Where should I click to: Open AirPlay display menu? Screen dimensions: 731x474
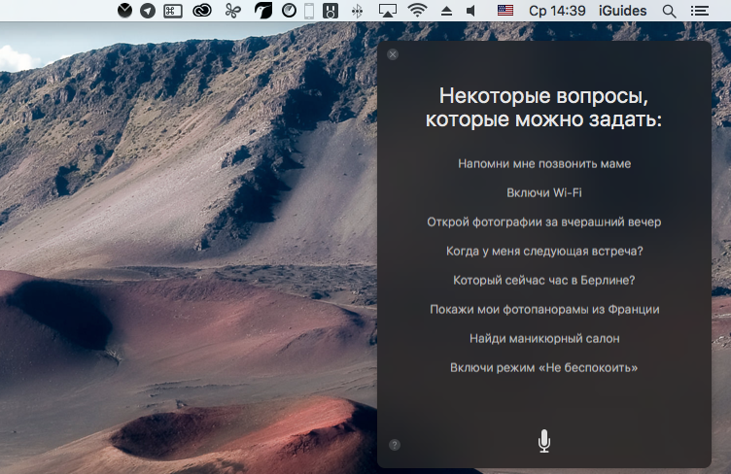coord(387,11)
